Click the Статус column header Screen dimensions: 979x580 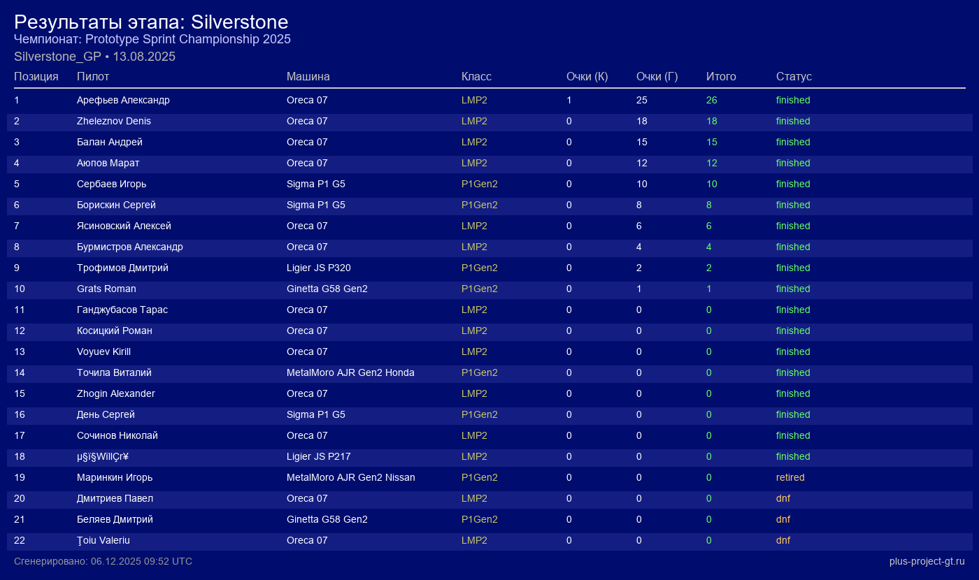point(794,76)
